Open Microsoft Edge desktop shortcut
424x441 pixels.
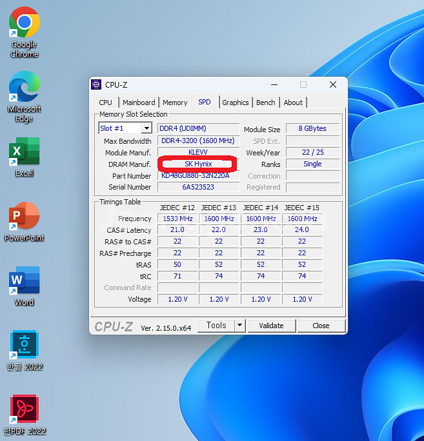(25, 97)
